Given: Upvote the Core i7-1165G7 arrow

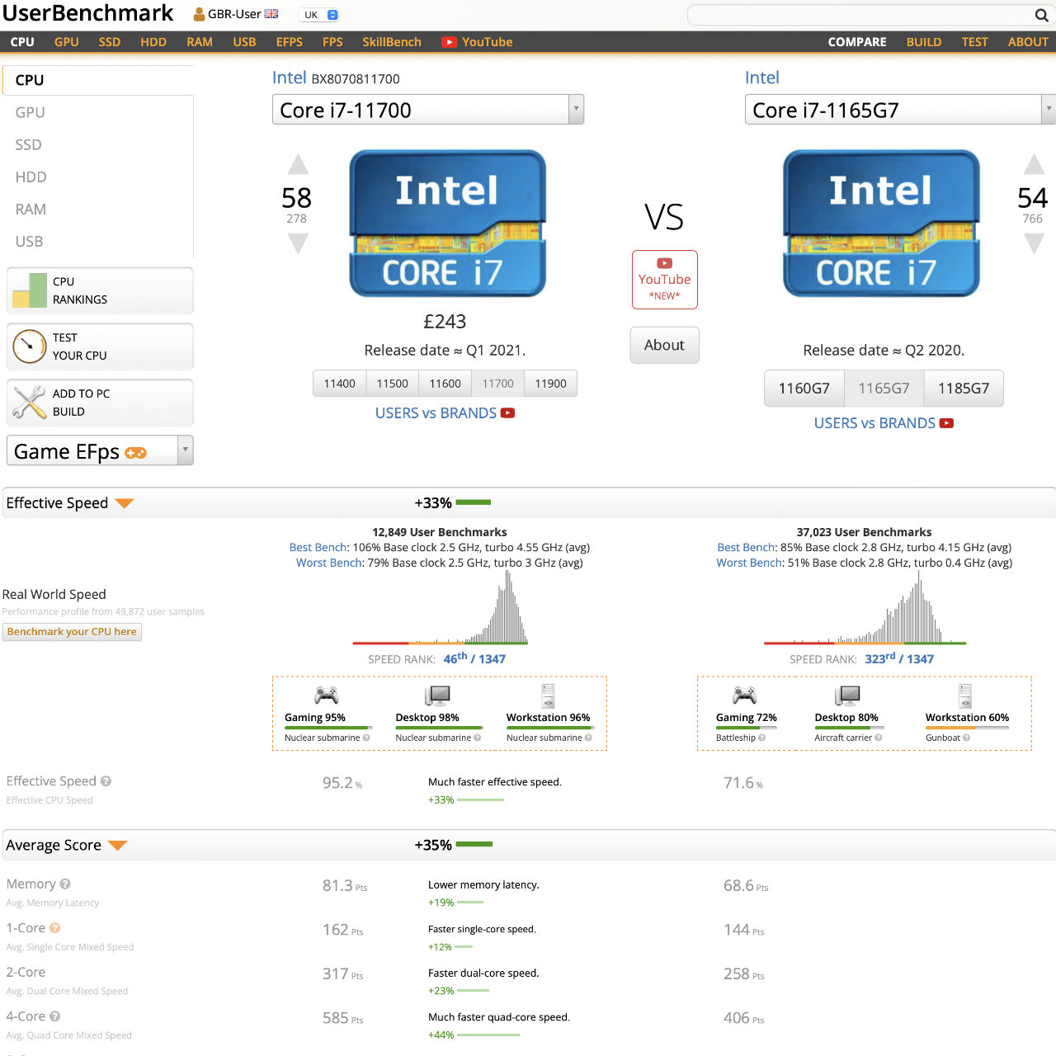Looking at the screenshot, I should 1034,163.
